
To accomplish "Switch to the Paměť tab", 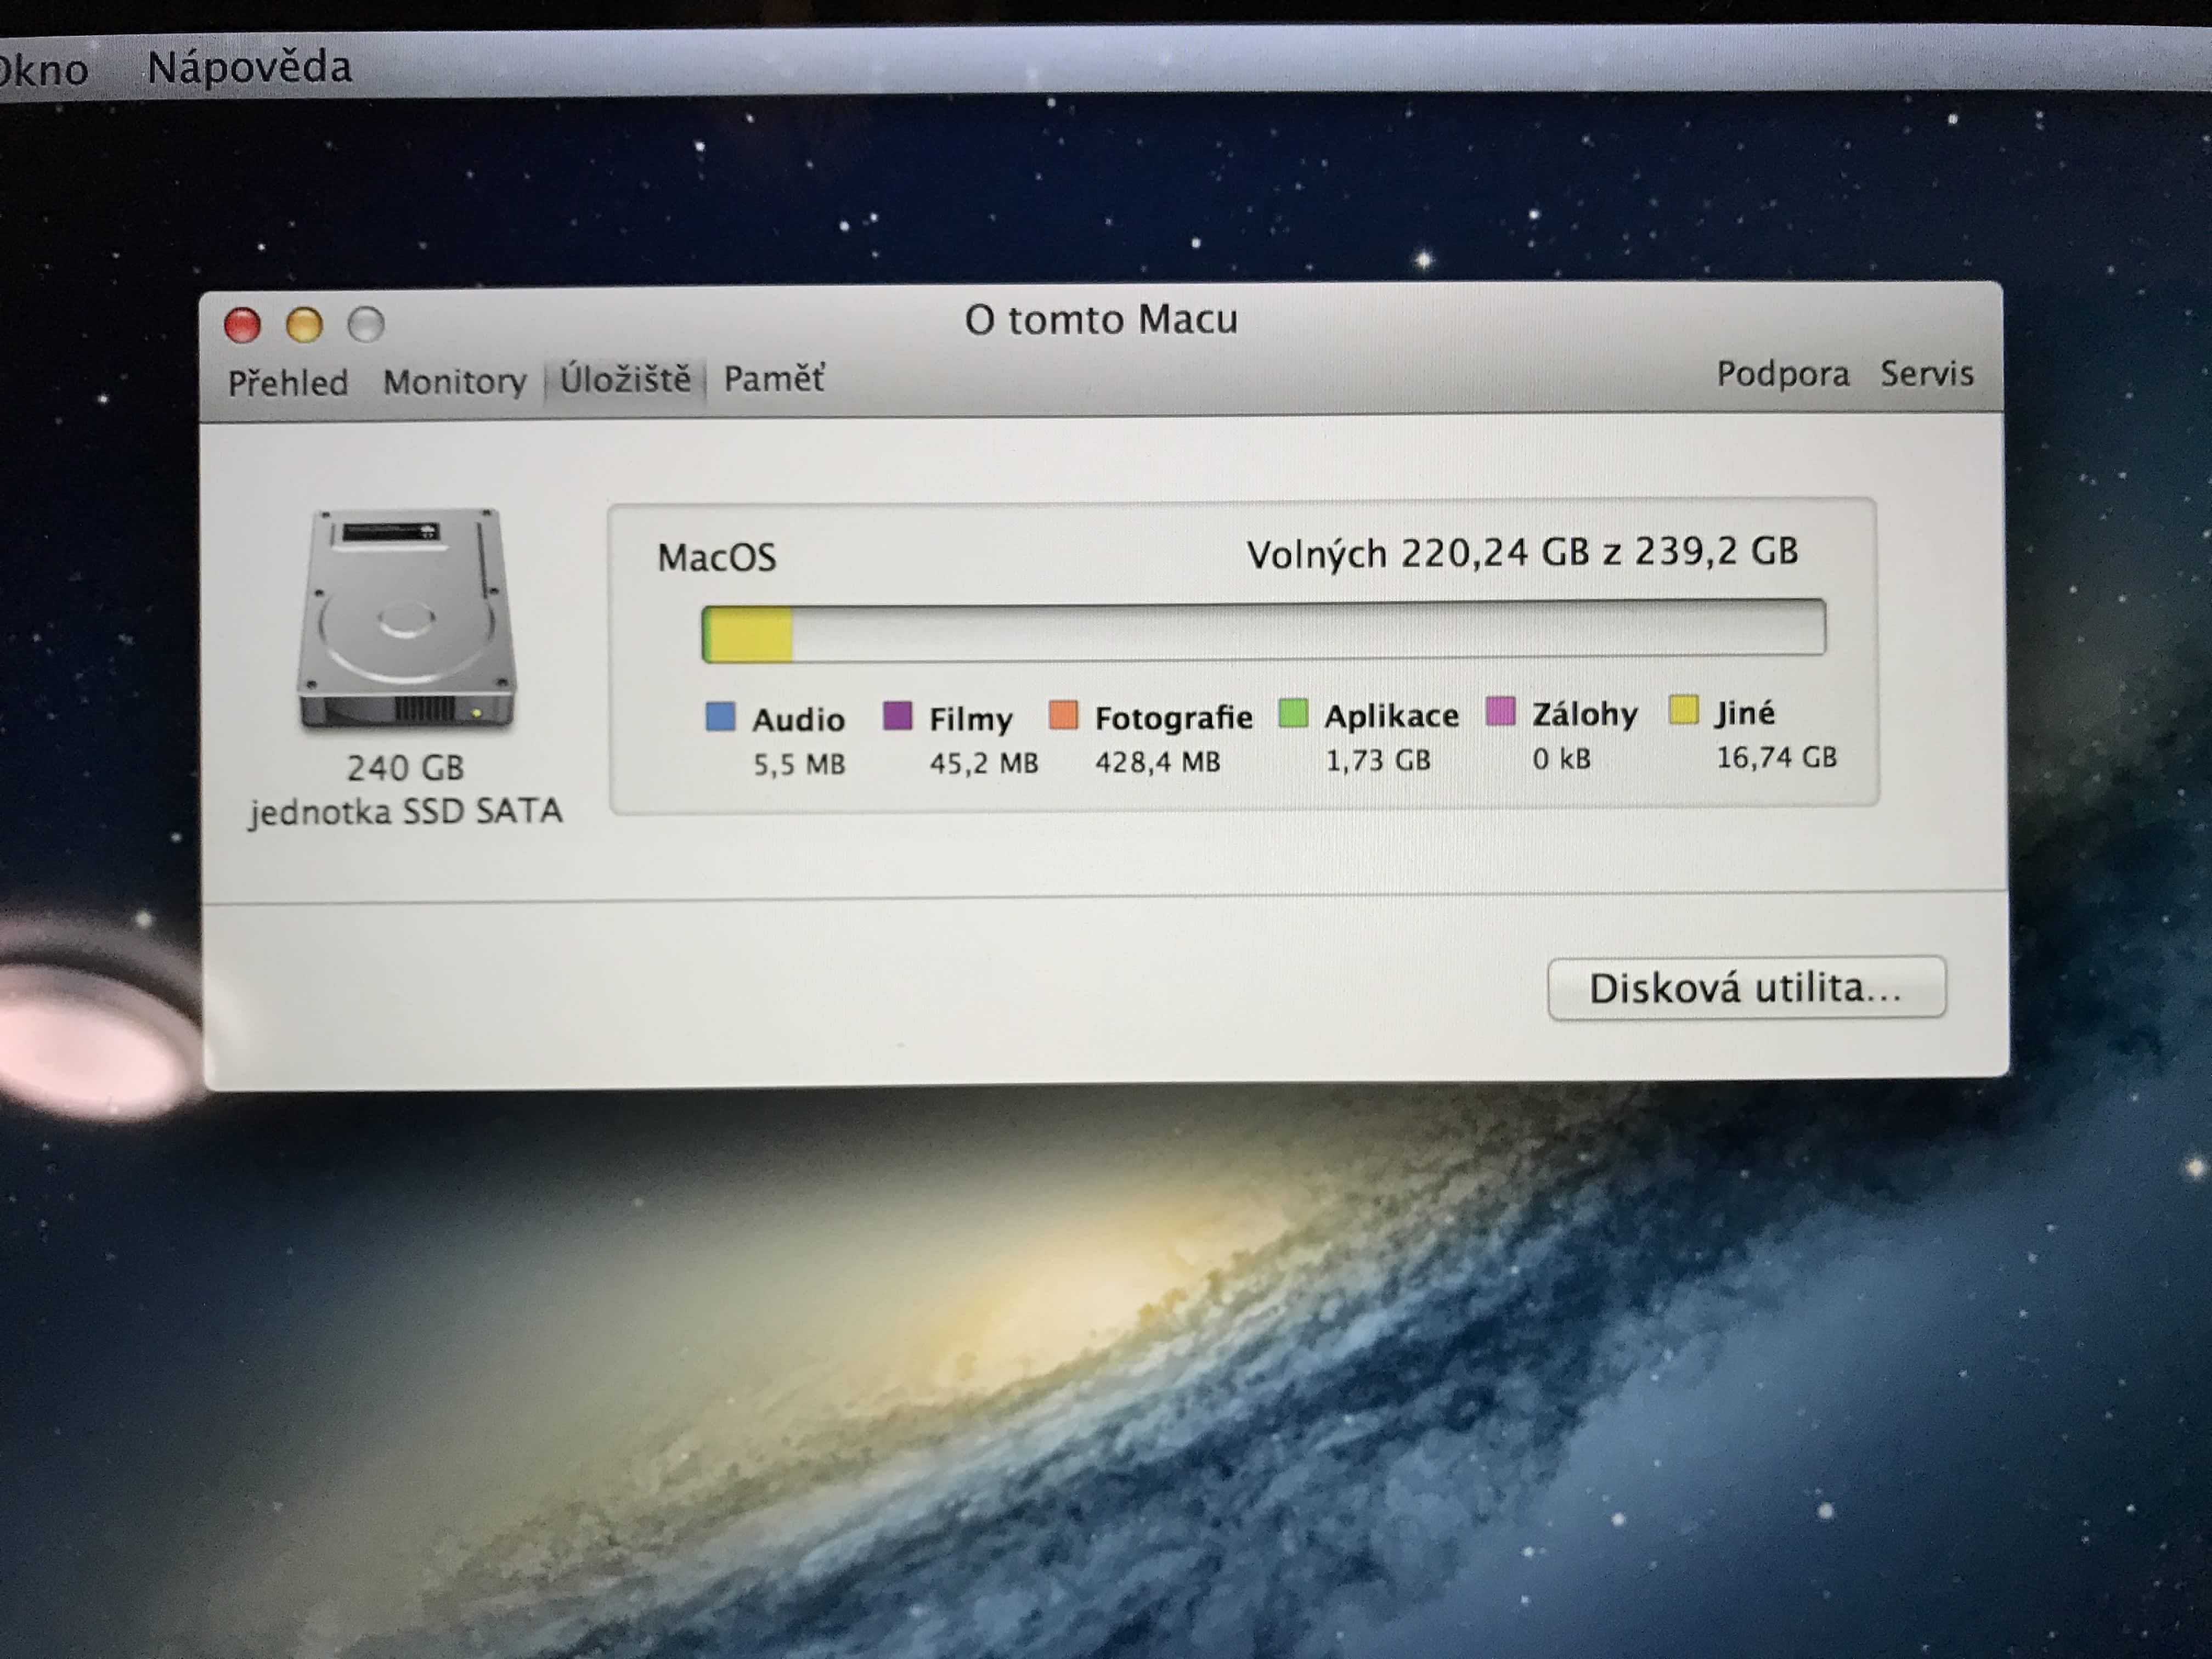I will coord(774,378).
